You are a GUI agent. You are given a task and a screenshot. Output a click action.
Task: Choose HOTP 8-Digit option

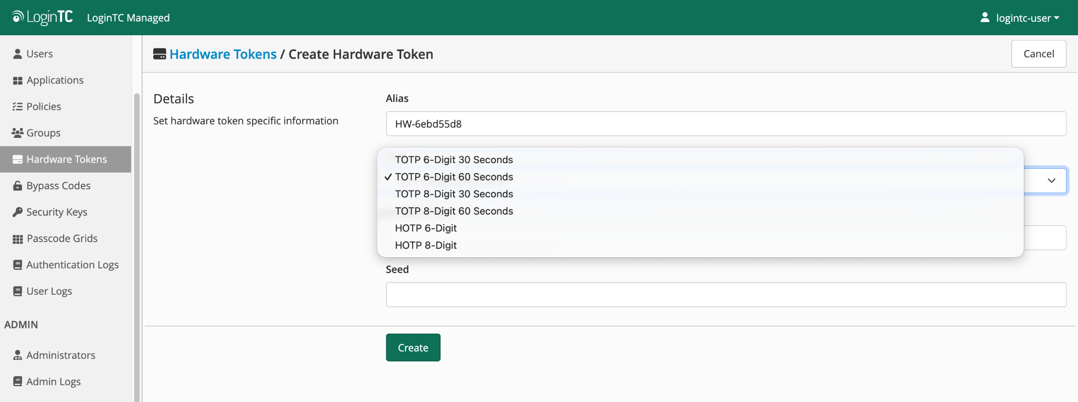(x=700, y=245)
